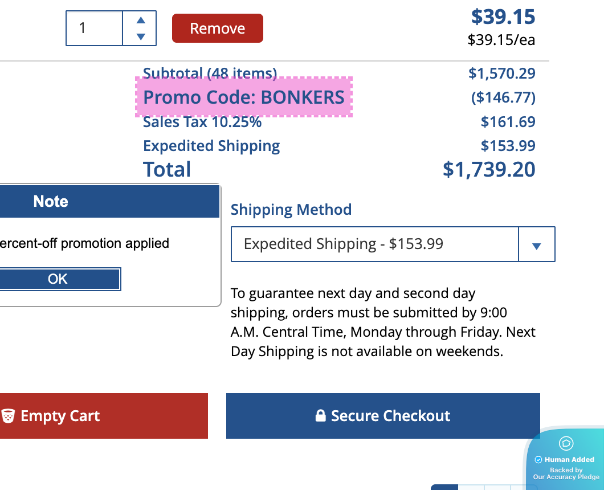Proceed with Secure Checkout
The width and height of the screenshot is (604, 490).
pos(383,416)
